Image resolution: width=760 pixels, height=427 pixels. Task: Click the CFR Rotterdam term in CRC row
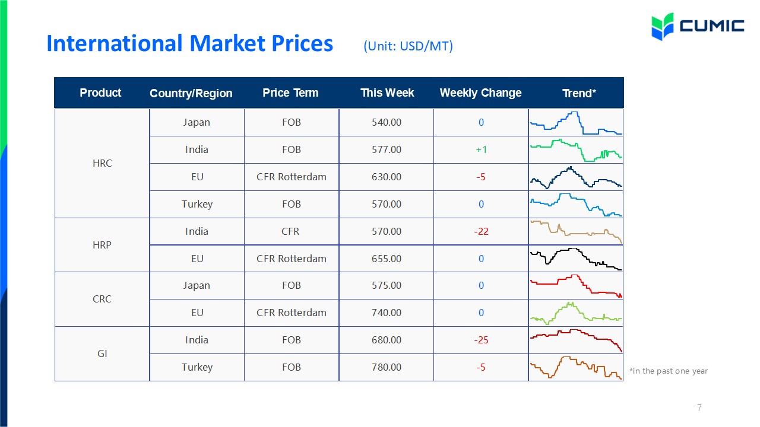pos(292,313)
